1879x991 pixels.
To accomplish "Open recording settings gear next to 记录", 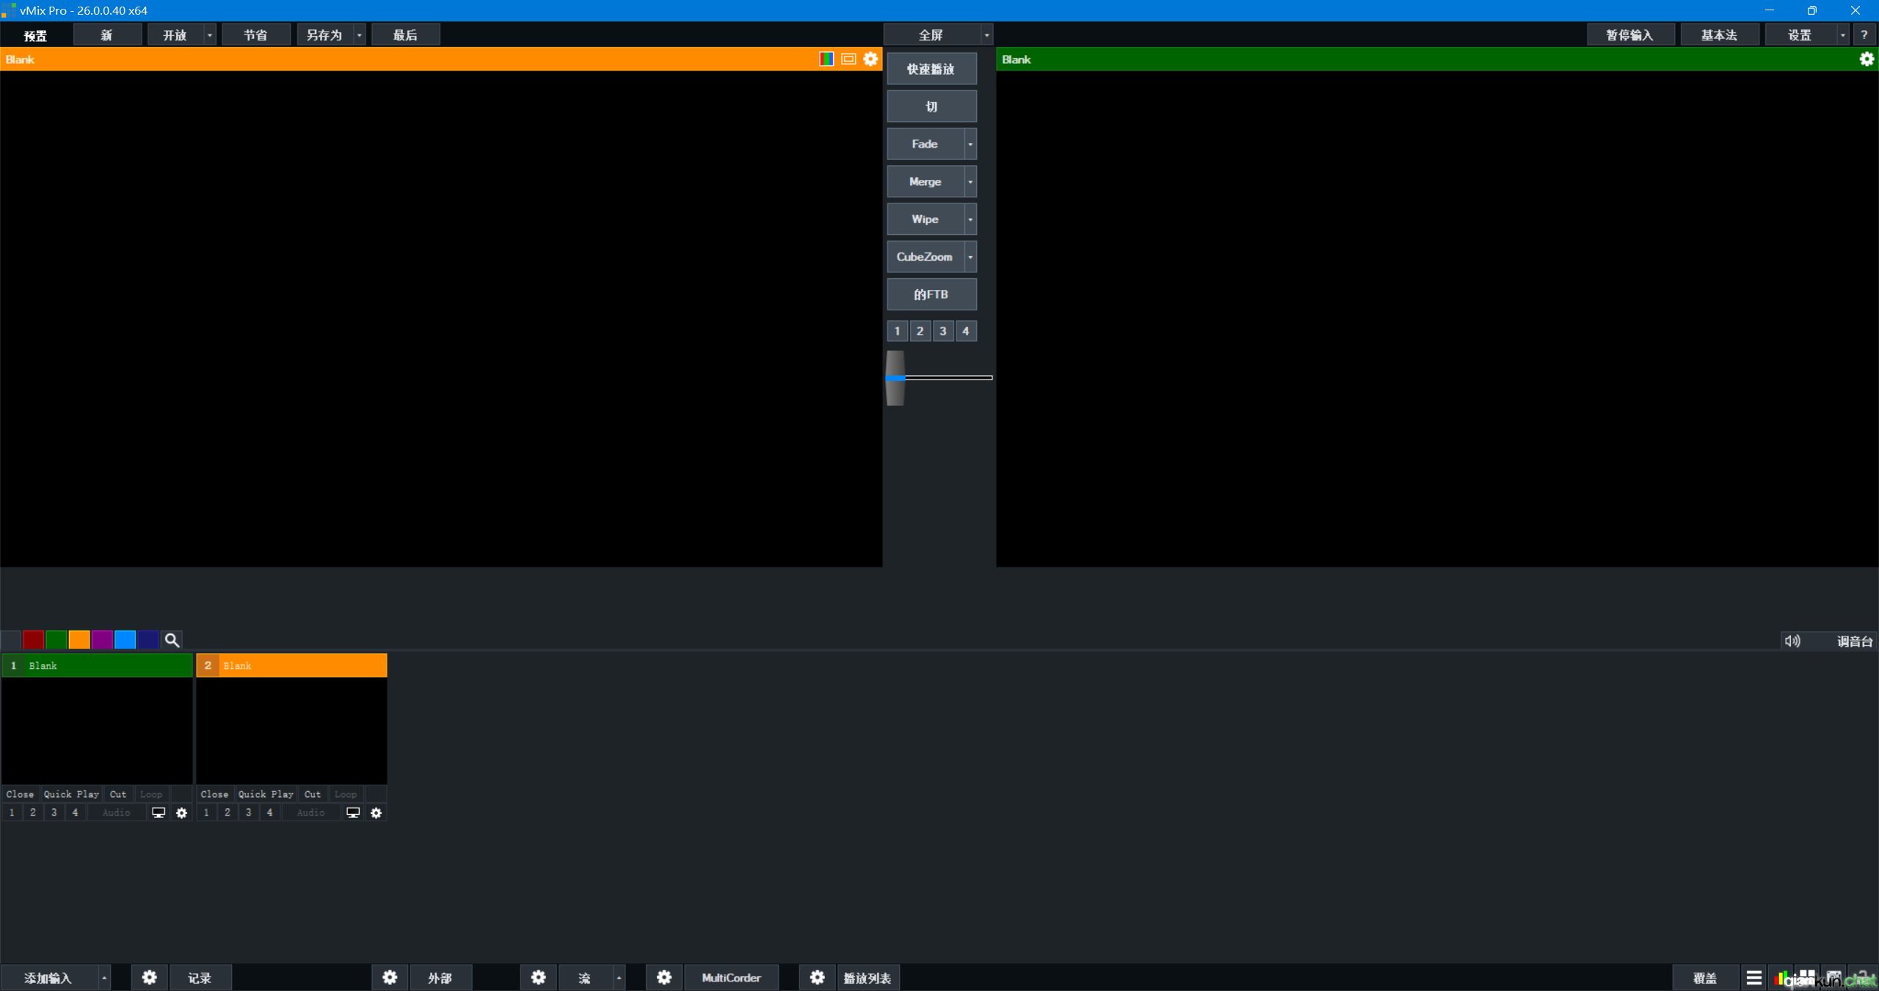I will (x=149, y=978).
